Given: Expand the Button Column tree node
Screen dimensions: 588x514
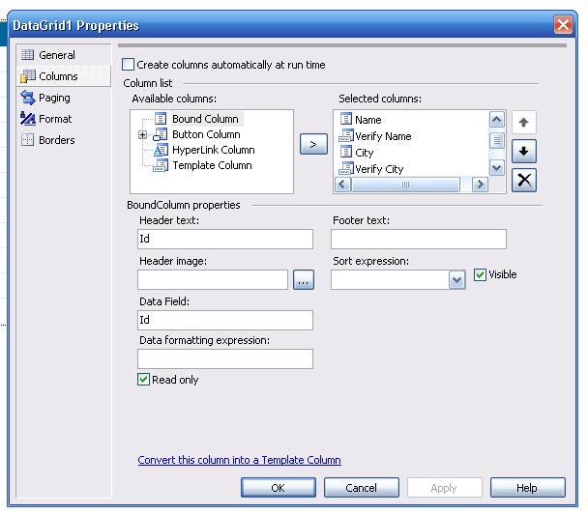Looking at the screenshot, I should click(x=142, y=134).
